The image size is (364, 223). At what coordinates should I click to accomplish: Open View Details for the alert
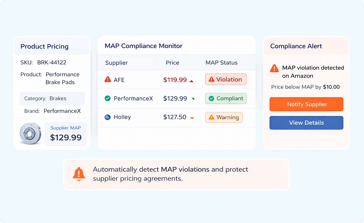(x=306, y=123)
